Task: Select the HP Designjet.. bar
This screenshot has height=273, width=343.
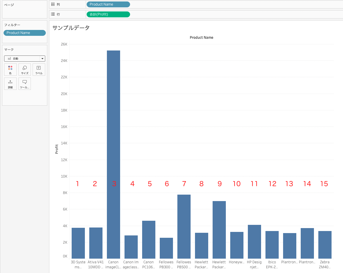Action: point(254,242)
